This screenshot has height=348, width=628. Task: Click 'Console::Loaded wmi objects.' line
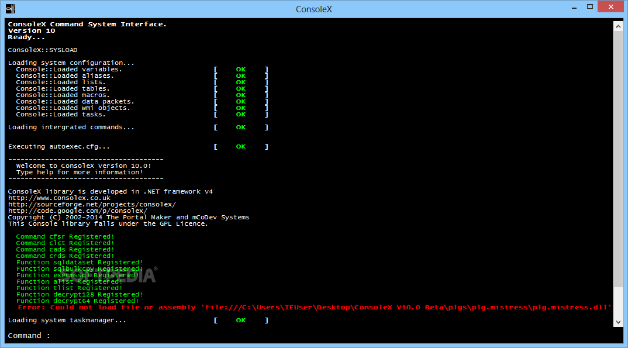pos(73,108)
